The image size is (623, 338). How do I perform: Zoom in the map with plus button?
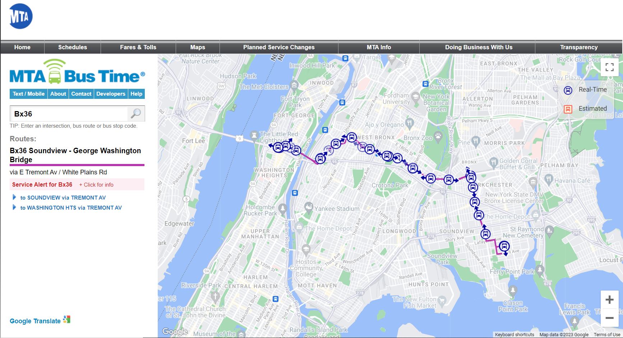pyautogui.click(x=609, y=300)
